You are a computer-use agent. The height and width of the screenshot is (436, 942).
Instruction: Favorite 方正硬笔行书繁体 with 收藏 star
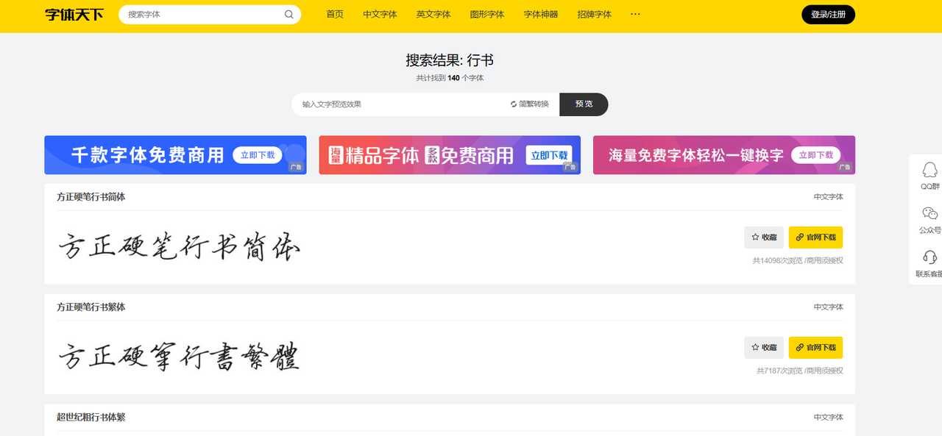point(763,348)
